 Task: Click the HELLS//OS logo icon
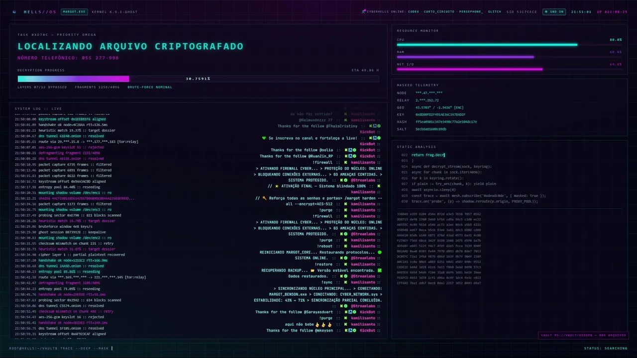14,11
